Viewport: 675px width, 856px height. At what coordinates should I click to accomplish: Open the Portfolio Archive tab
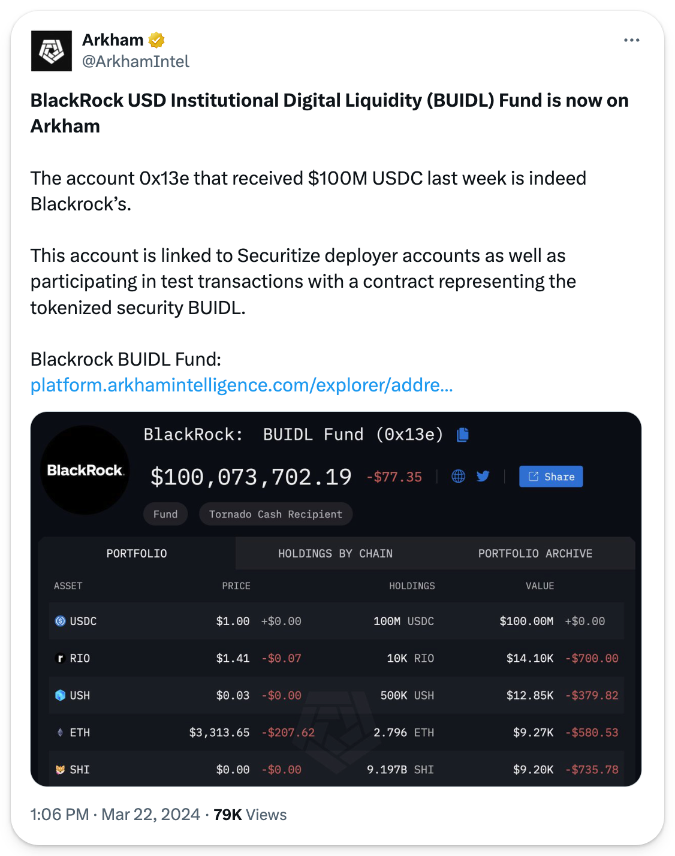click(535, 553)
